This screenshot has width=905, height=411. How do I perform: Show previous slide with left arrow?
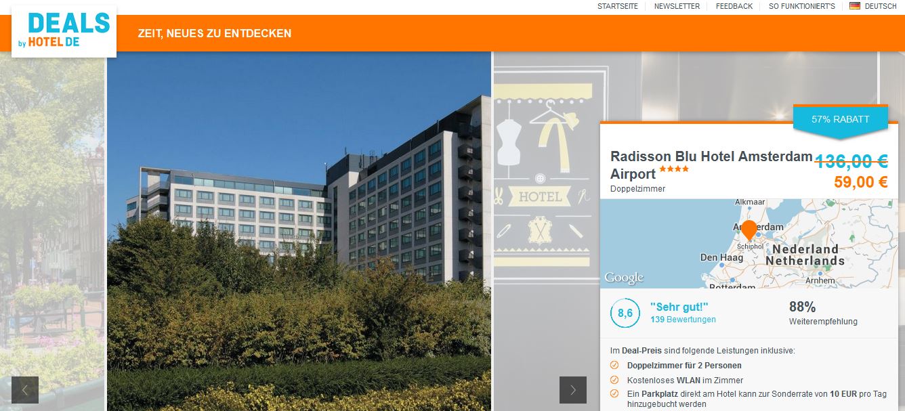tap(25, 389)
